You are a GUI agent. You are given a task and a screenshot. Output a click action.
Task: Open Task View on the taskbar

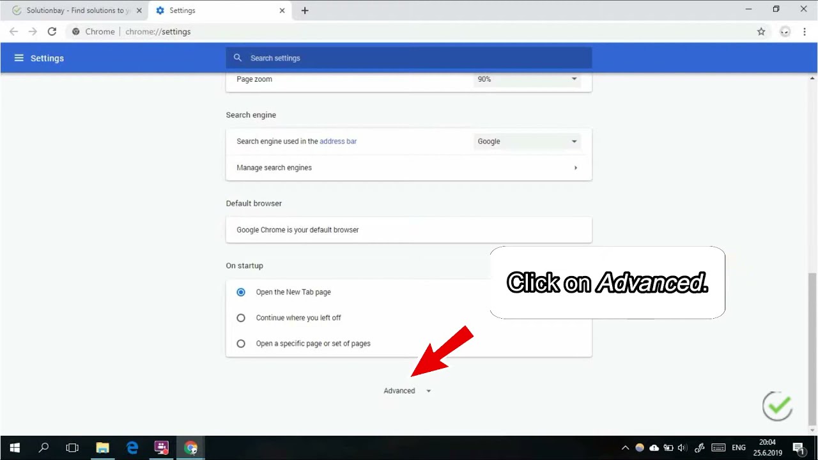72,448
